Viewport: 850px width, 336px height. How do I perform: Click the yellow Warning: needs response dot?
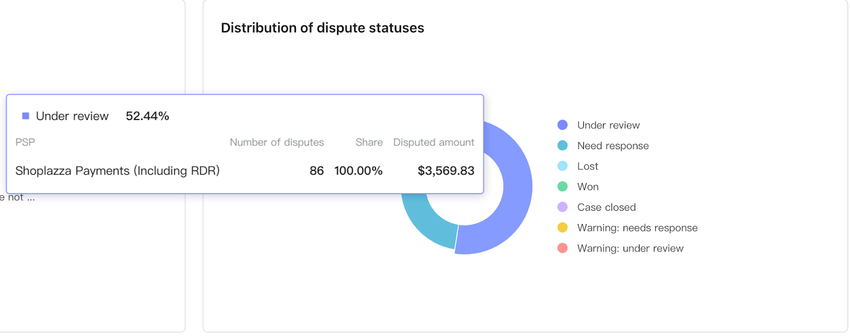coord(563,228)
